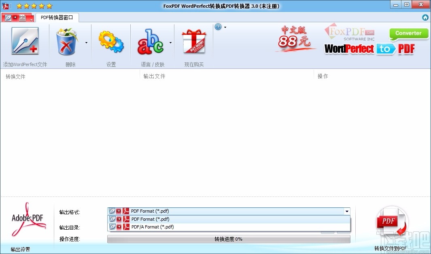Click the 语言/皮肤 abc icon
This screenshot has width=431, height=254.
coord(152,41)
